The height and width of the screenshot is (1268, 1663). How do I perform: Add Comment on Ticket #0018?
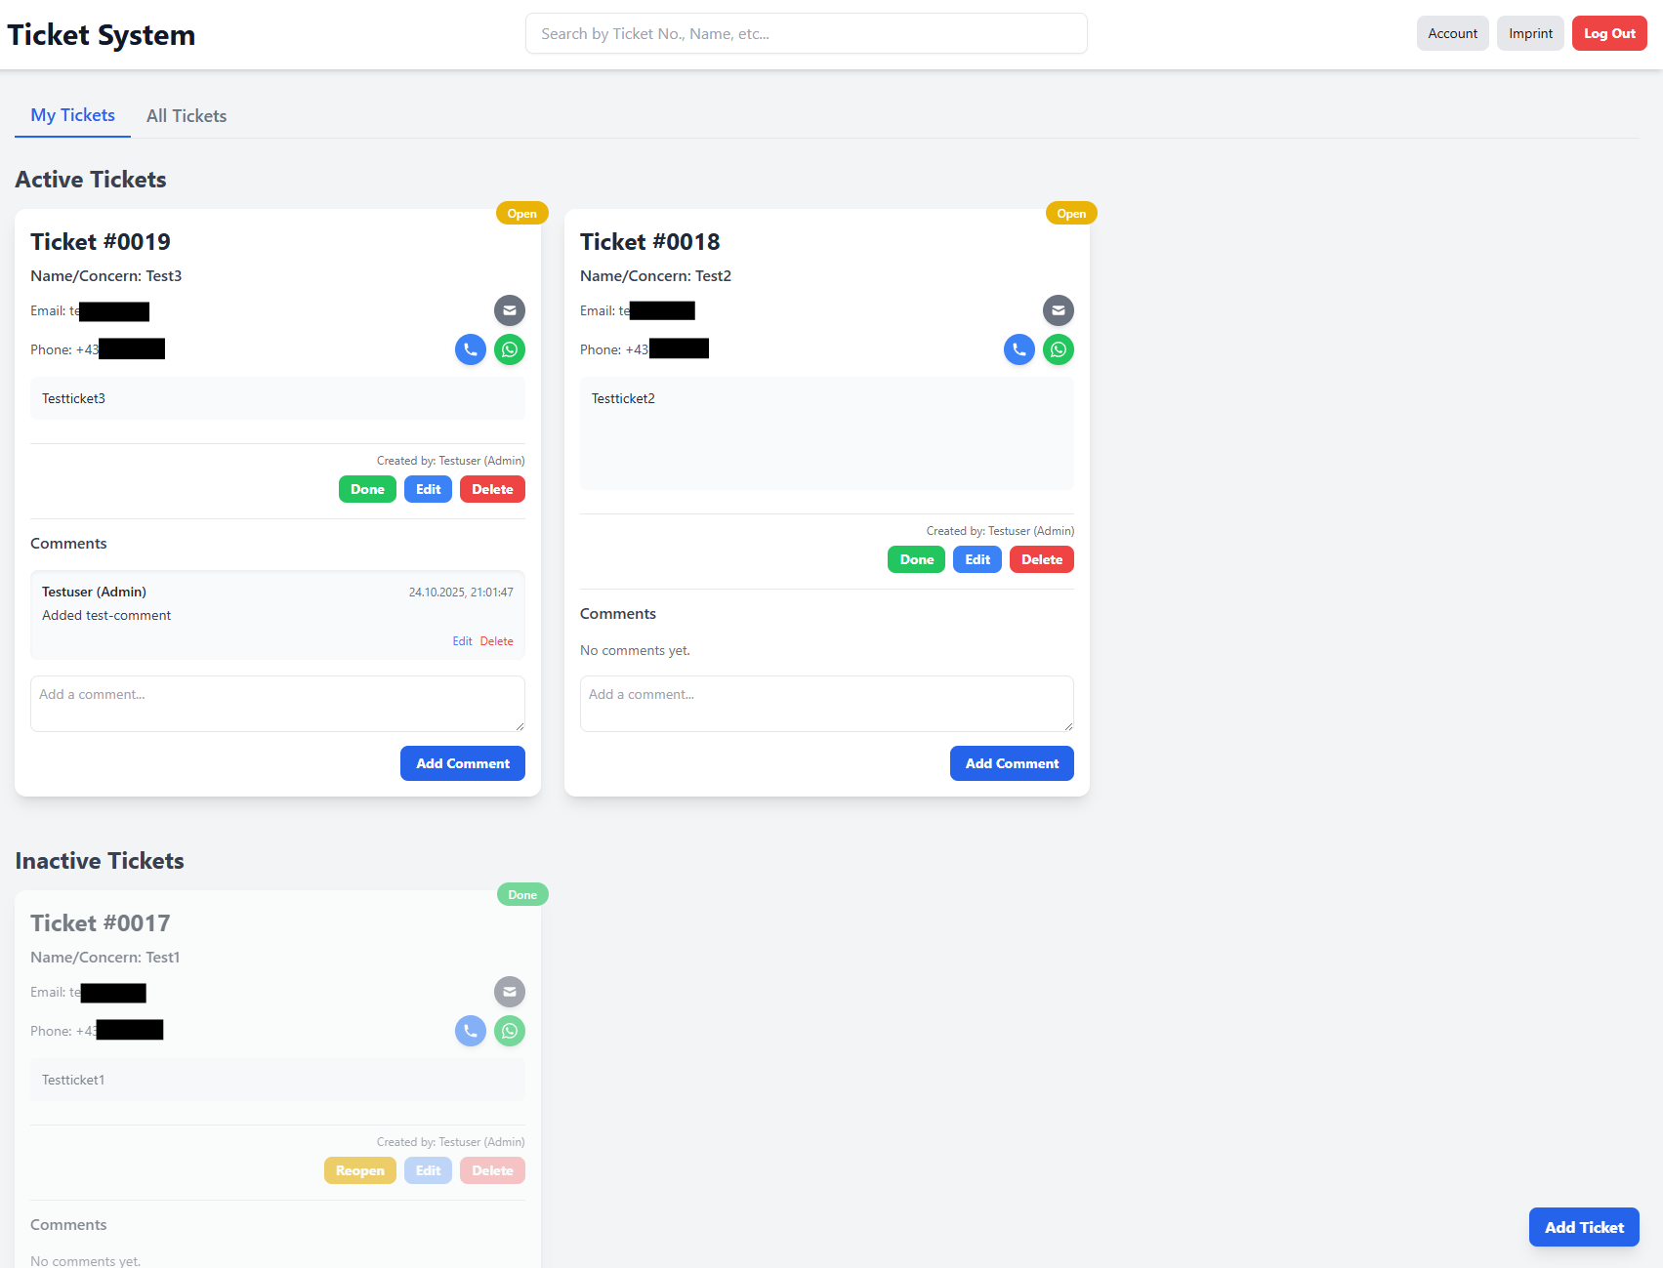[x=1011, y=763]
